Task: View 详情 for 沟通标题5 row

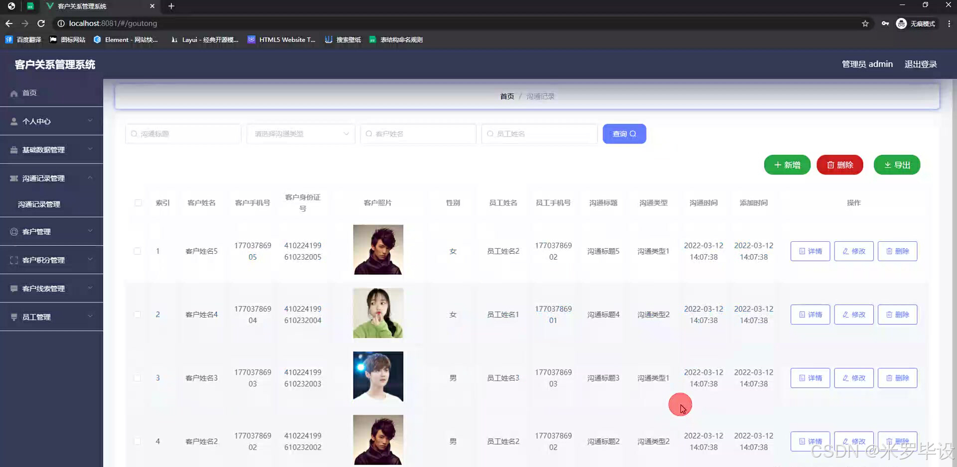Action: 810,251
